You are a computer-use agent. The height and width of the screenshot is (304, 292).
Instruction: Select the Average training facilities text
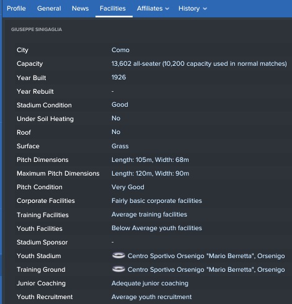(x=149, y=215)
